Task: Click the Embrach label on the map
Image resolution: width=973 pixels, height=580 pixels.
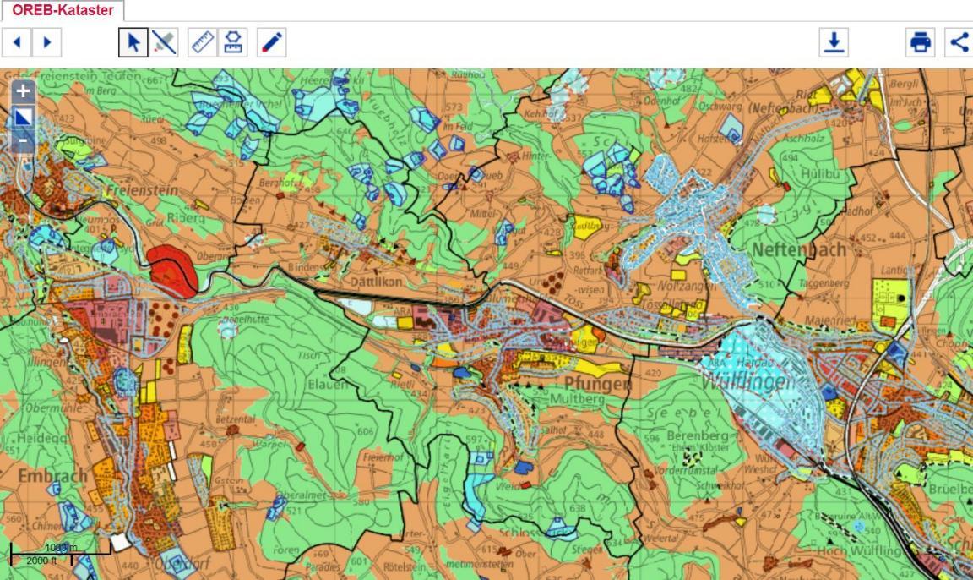Action: coord(52,476)
